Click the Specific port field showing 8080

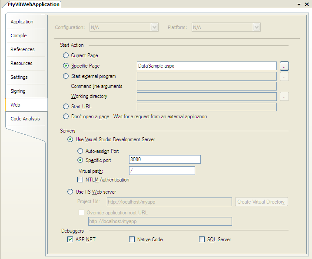165,159
